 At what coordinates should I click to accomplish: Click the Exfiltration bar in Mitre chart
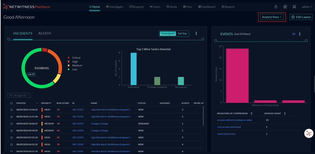134,69
